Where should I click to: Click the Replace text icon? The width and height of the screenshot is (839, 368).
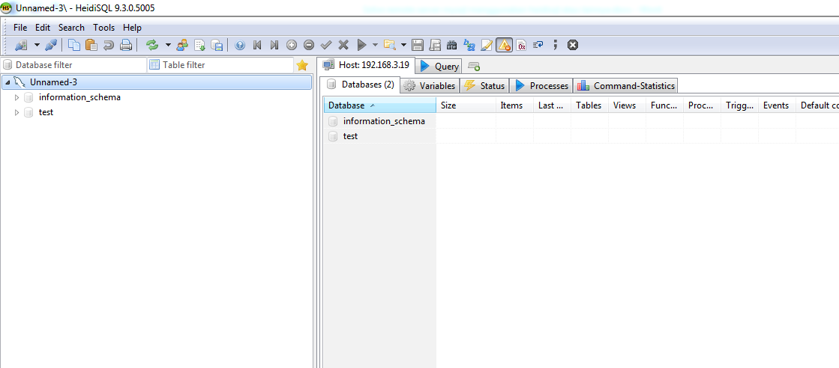pyautogui.click(x=469, y=46)
